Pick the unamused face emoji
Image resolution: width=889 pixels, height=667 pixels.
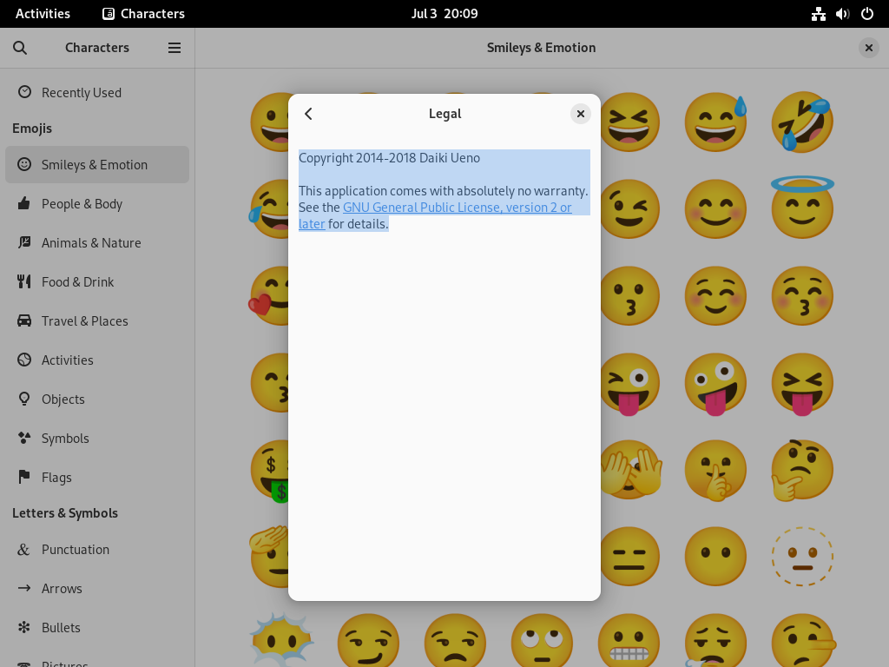pos(455,641)
